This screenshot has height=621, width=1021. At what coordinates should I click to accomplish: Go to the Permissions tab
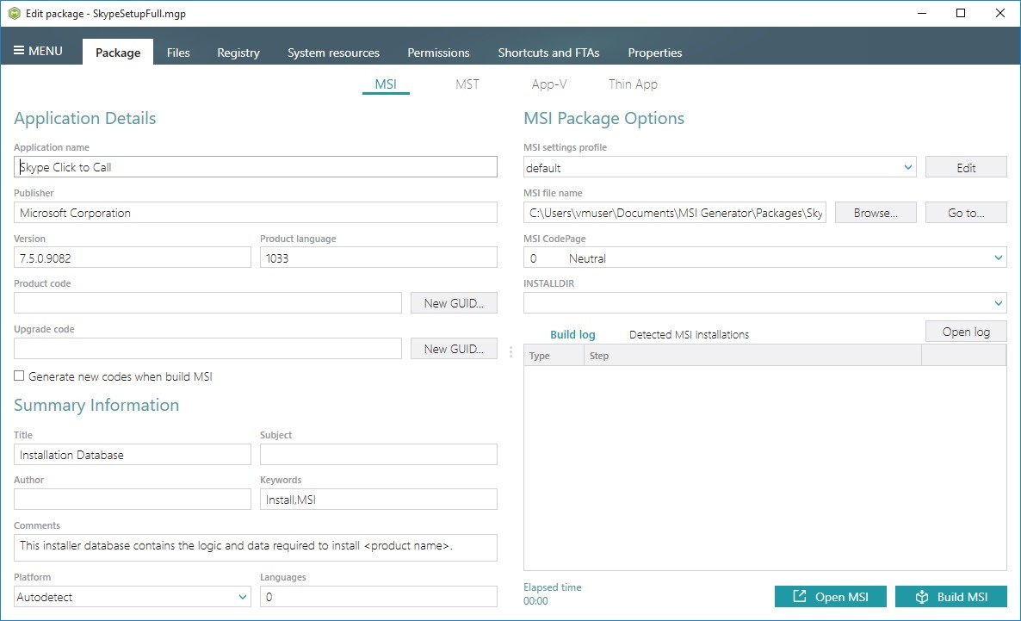tap(438, 53)
